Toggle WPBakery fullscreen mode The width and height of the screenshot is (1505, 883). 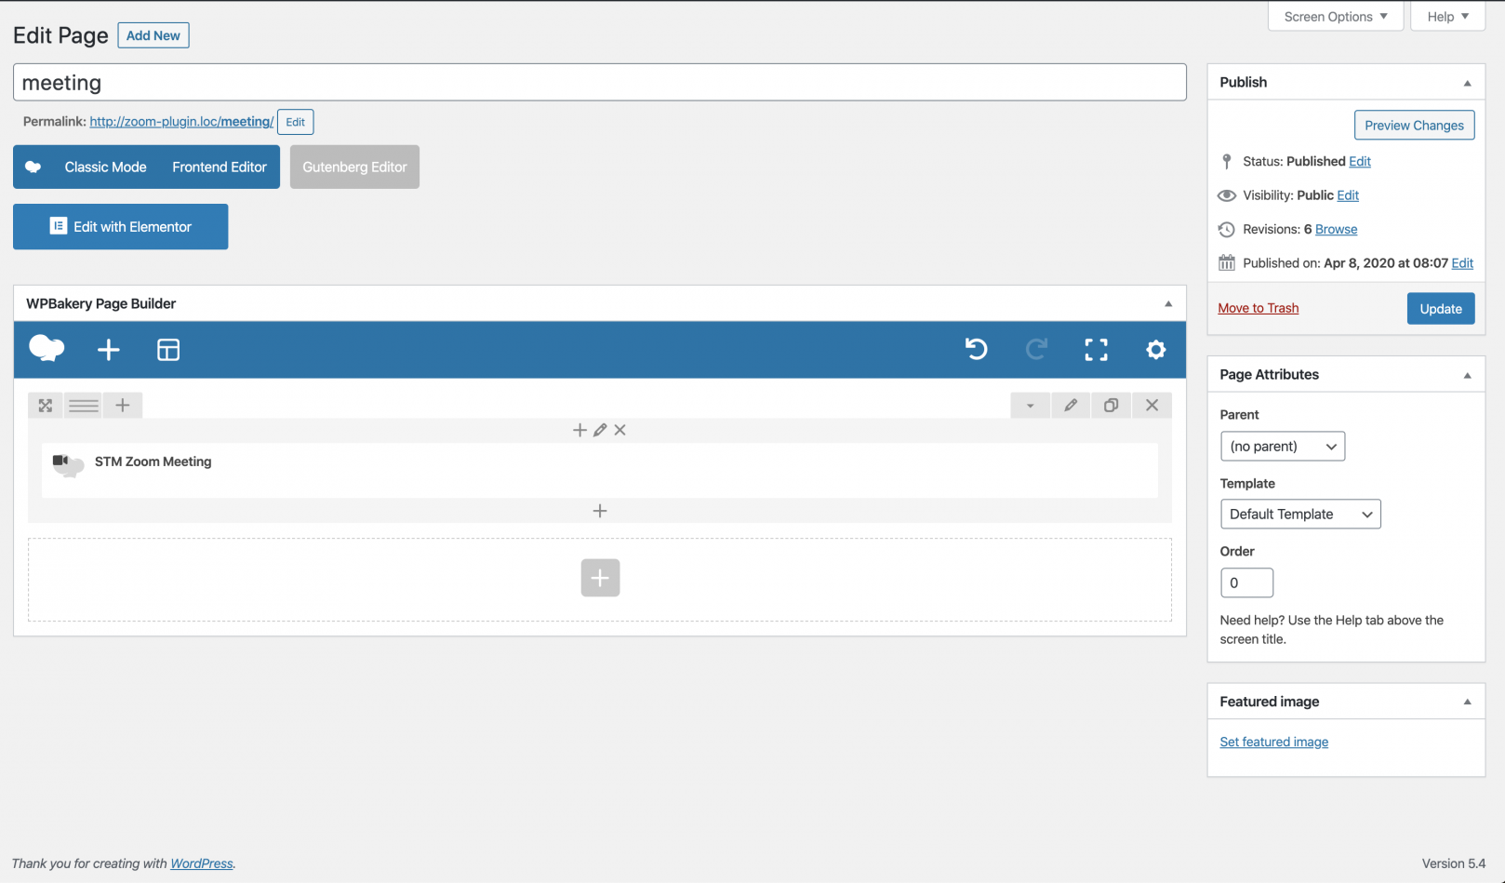pyautogui.click(x=1096, y=350)
